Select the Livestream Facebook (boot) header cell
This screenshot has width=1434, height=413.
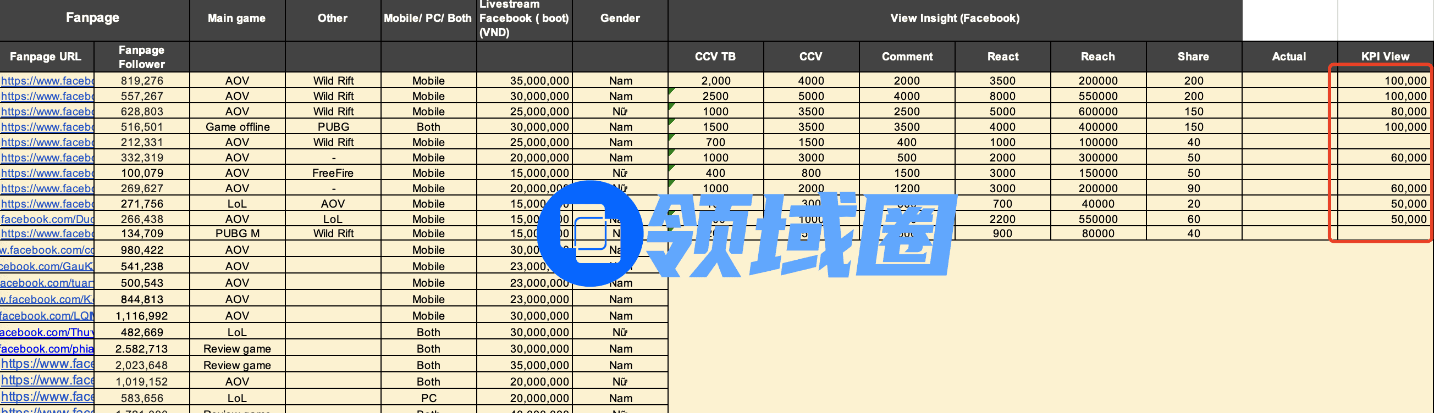click(x=524, y=18)
